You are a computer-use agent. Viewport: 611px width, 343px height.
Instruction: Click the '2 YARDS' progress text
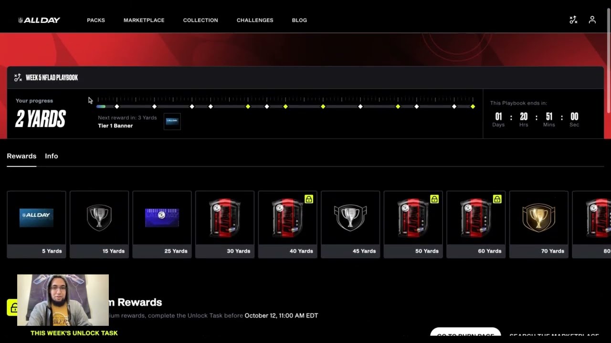point(41,119)
